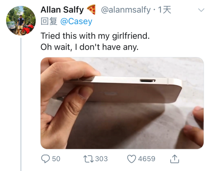Image resolution: width=210 pixels, height=171 pixels.
Task: Retweet using the arrows icon
Action: [x=88, y=159]
